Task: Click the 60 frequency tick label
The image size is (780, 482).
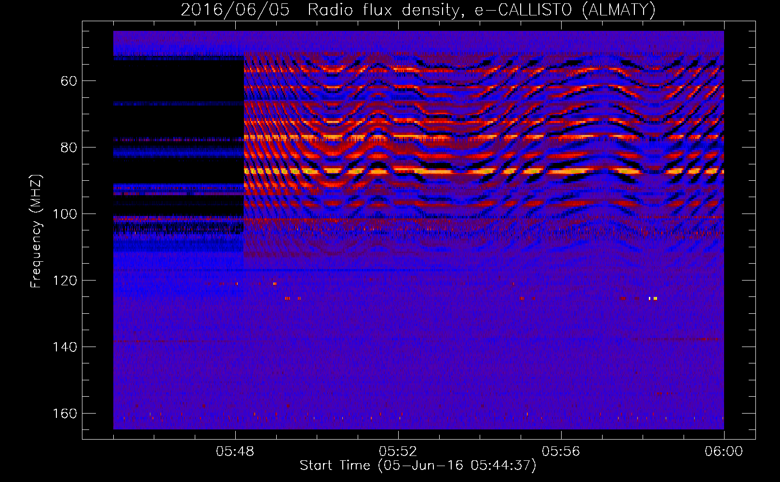Action: (69, 81)
